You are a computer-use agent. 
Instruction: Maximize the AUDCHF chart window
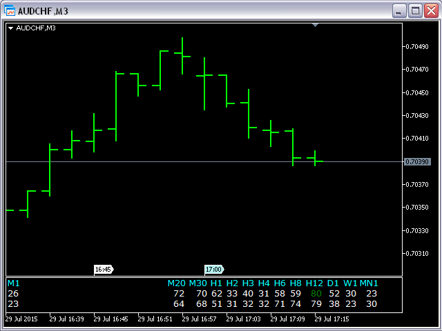tap(415, 11)
